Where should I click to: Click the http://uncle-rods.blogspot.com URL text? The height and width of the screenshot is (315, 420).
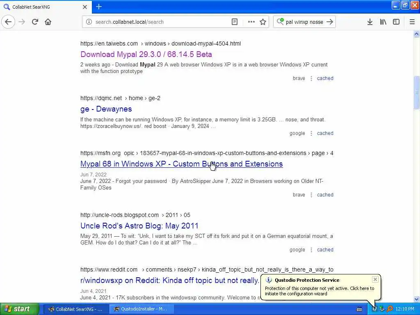click(119, 215)
